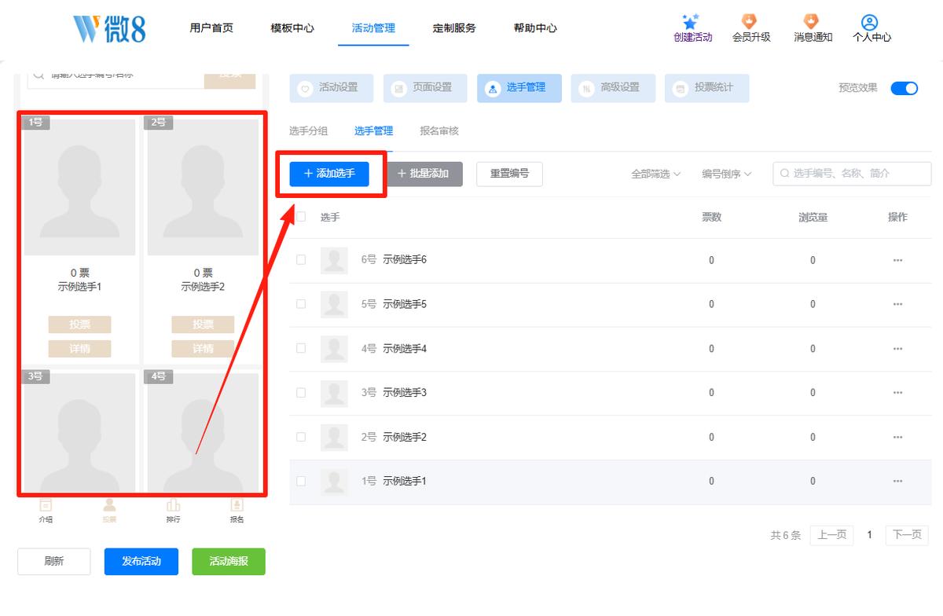Open 会员升级 icon

coord(750,21)
